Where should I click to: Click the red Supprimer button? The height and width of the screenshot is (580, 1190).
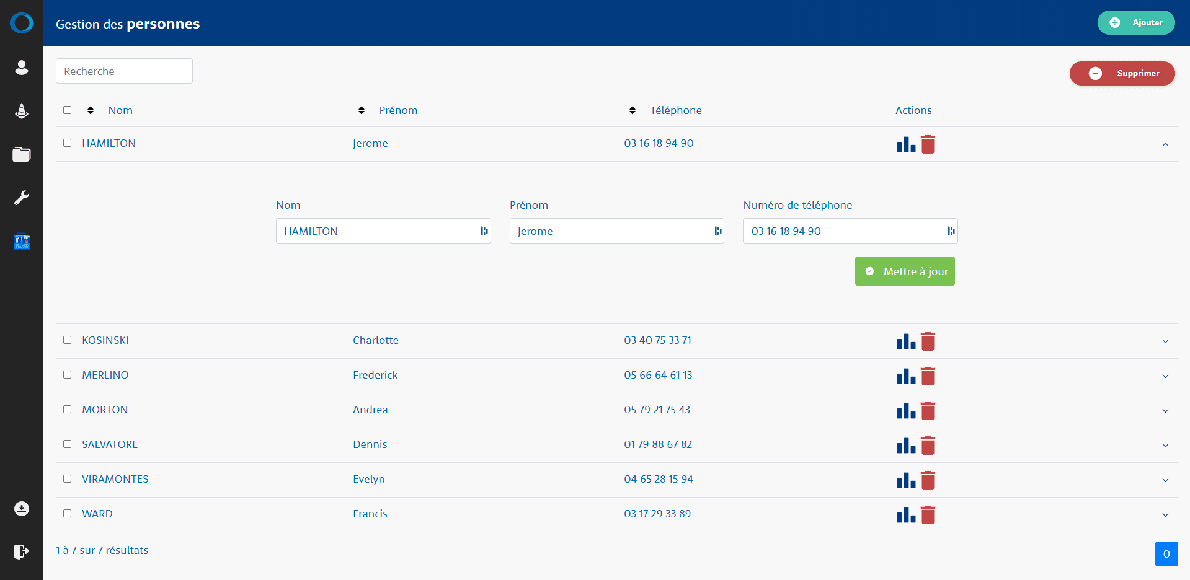pyautogui.click(x=1122, y=73)
